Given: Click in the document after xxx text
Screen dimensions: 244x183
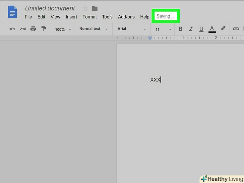Looking at the screenshot, I should pyautogui.click(x=161, y=79).
